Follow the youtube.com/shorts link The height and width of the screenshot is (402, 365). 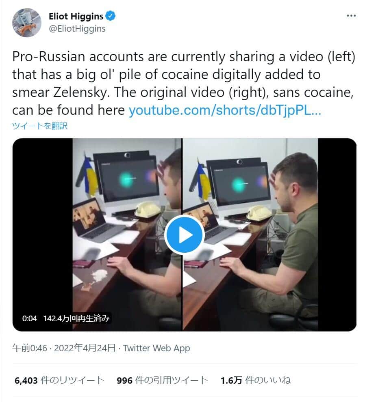(x=225, y=111)
